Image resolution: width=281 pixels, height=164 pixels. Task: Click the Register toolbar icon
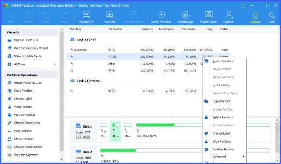tap(229, 17)
